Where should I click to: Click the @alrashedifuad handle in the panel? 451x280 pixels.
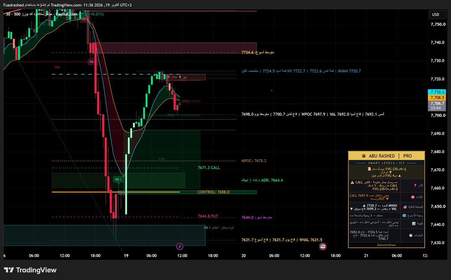coord(386,244)
